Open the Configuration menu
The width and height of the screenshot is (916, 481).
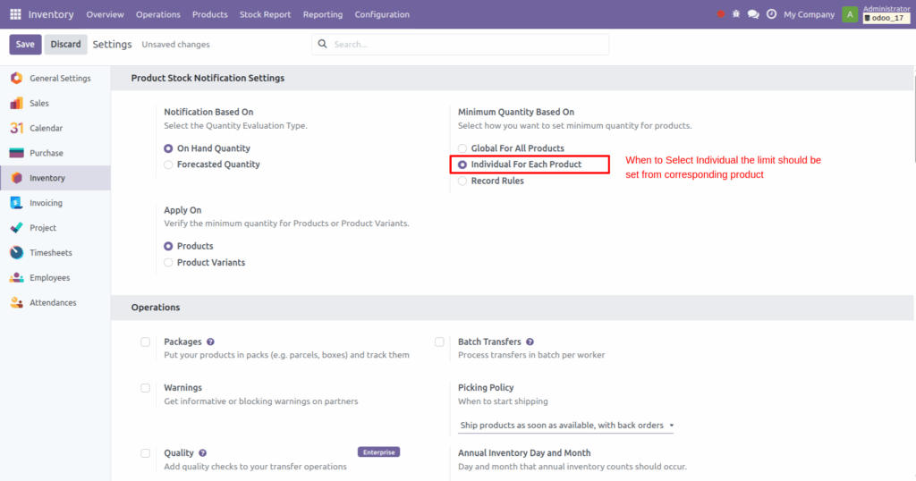(382, 14)
